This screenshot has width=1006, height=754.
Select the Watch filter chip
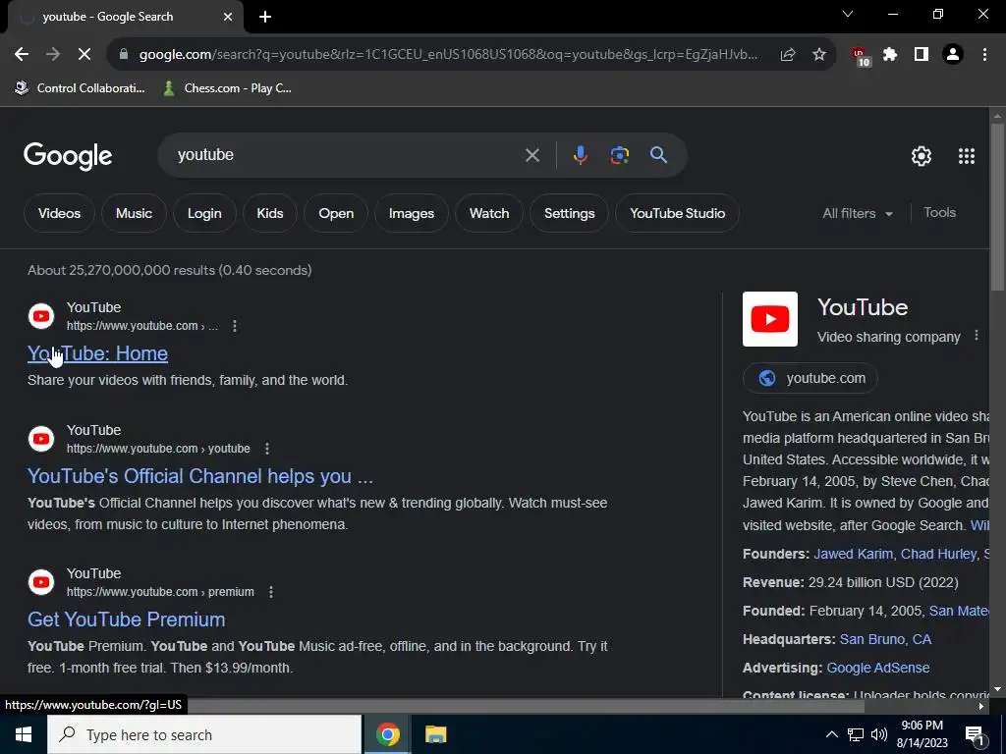click(x=489, y=213)
